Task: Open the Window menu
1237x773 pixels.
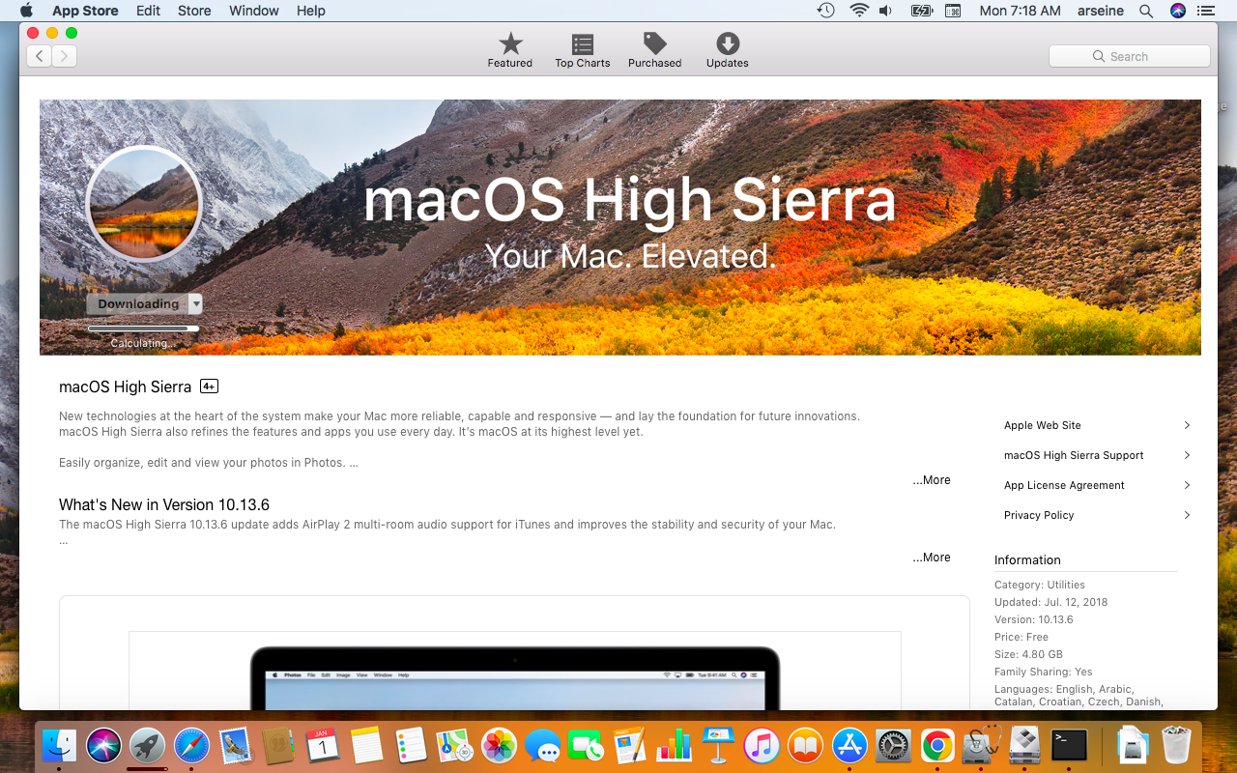Action: [254, 11]
